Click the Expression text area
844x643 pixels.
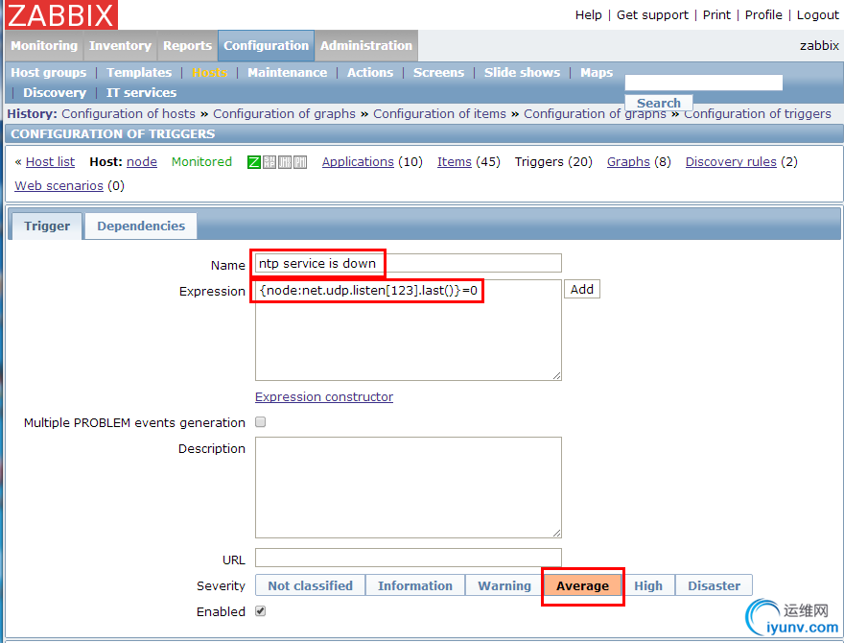click(408, 330)
